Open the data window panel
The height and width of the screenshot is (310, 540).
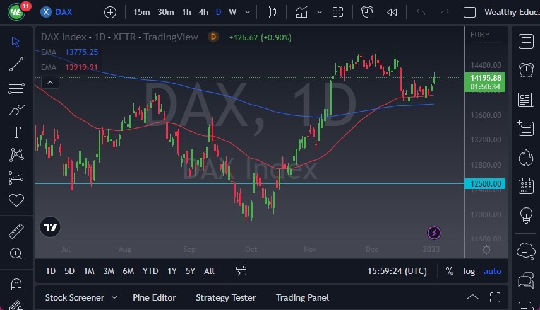526,128
